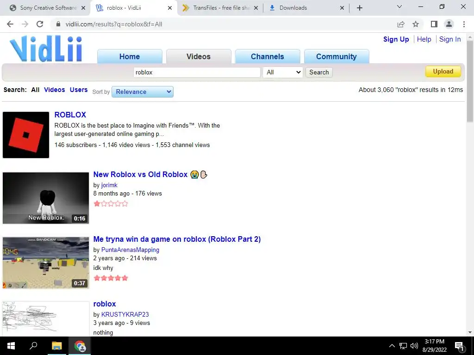View site info via padlock icon

pos(58,24)
